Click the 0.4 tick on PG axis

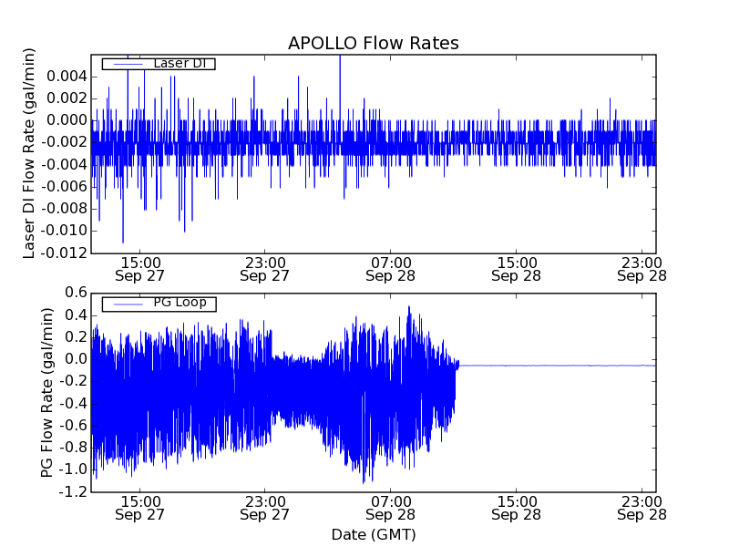click(77, 315)
